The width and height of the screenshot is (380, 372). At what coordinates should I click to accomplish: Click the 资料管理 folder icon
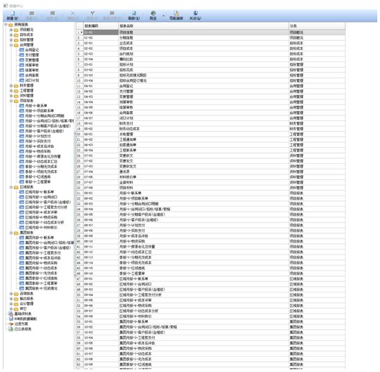17,96
